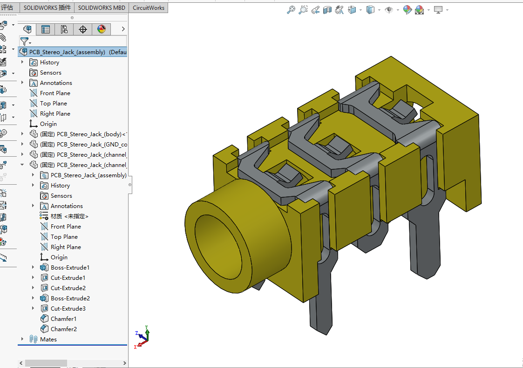Open the CircuitWorks tab

(149, 7)
